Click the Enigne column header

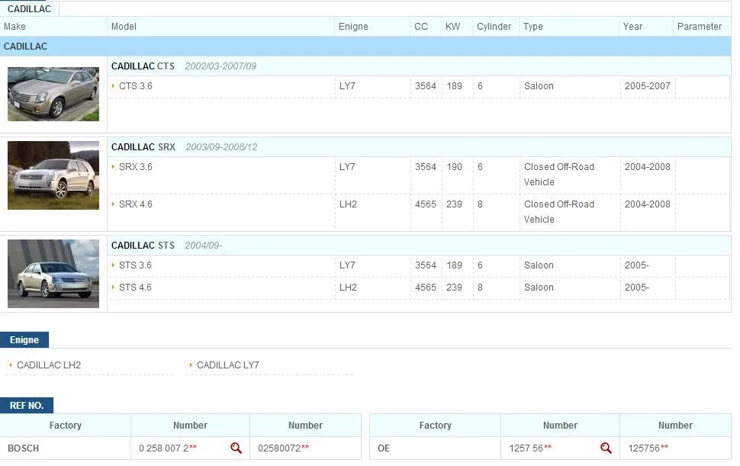353,27
